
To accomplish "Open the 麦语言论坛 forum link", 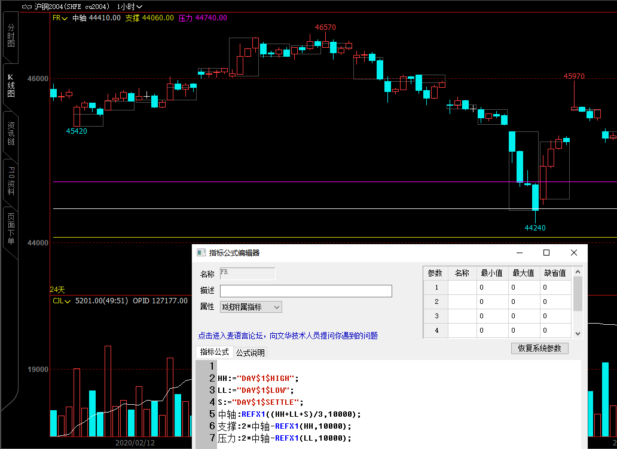I will [288, 336].
